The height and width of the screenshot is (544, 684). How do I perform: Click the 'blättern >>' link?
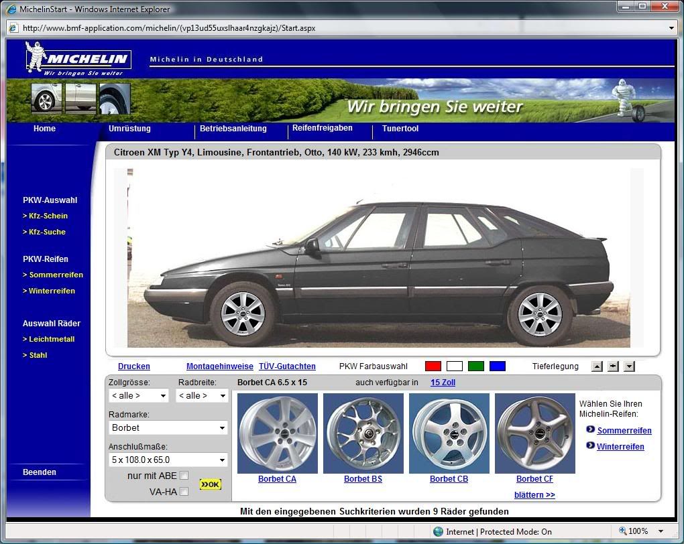(534, 494)
